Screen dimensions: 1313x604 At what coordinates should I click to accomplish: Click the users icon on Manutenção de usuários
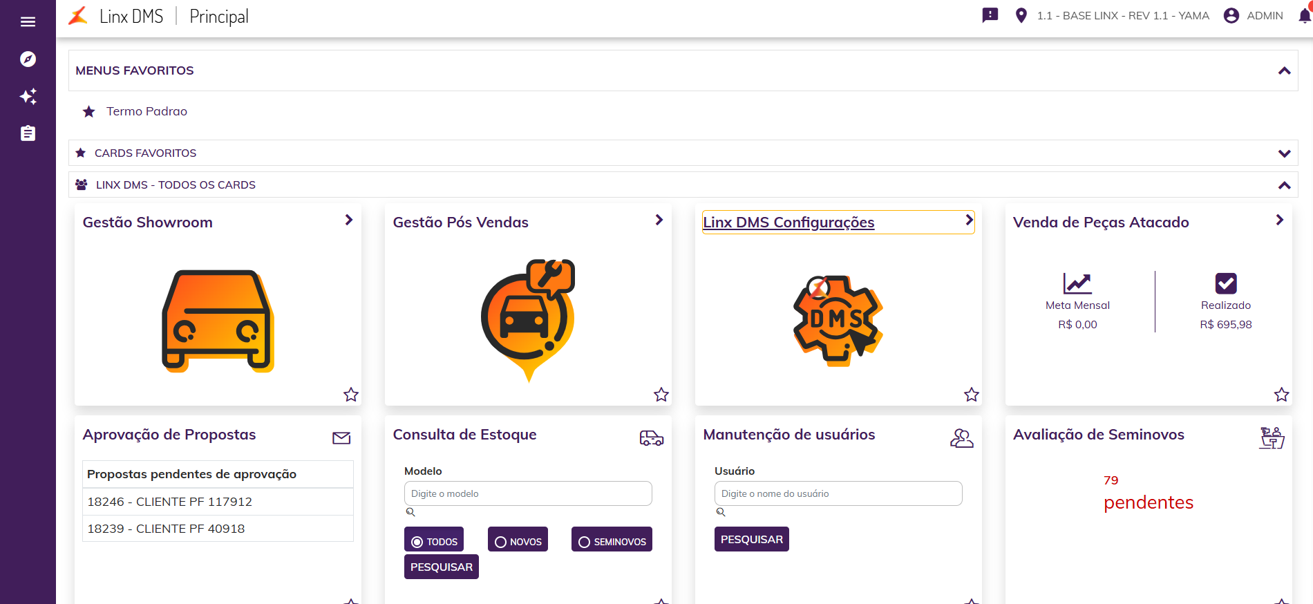coord(962,437)
